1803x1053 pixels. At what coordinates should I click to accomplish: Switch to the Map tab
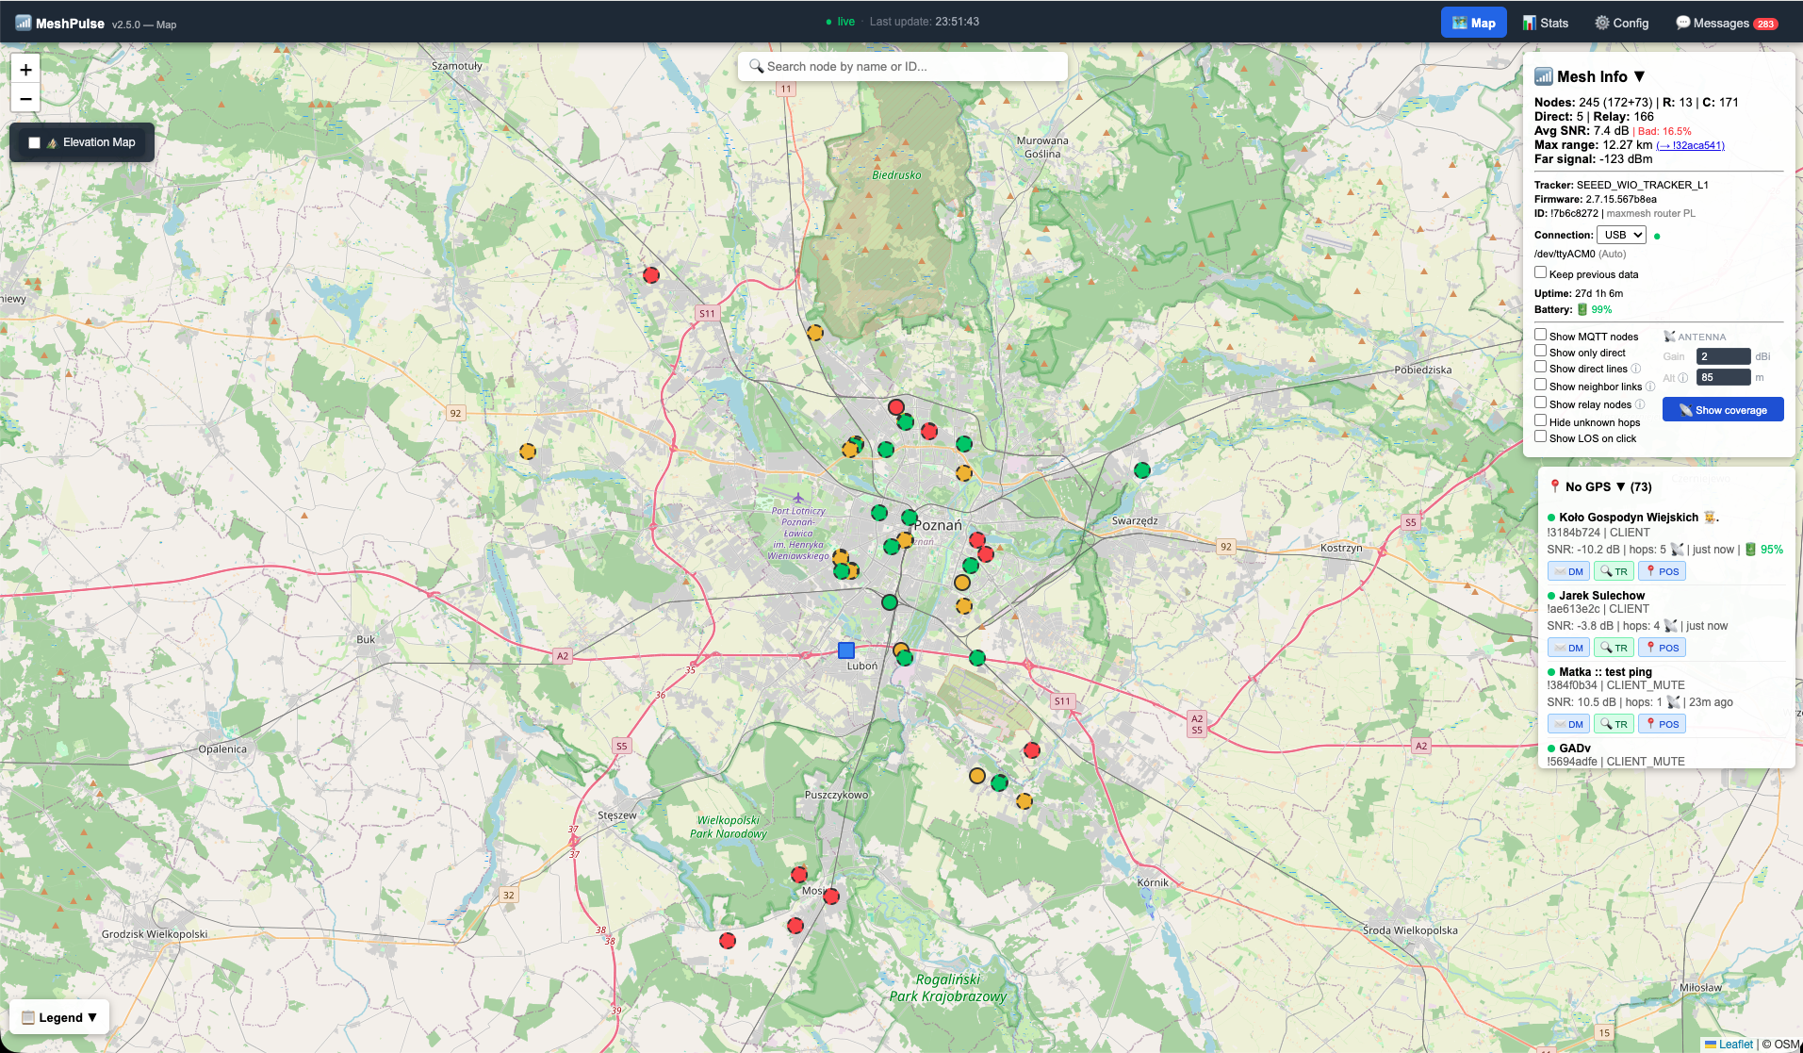click(1474, 23)
